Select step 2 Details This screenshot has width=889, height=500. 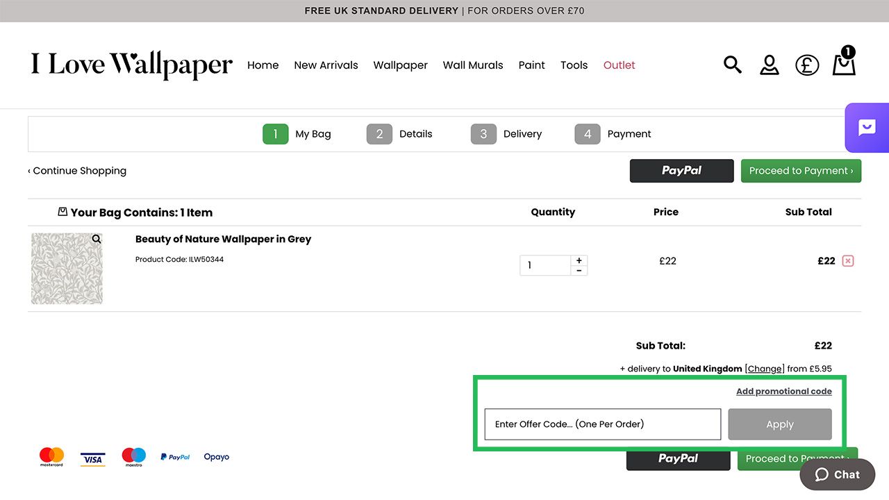399,134
